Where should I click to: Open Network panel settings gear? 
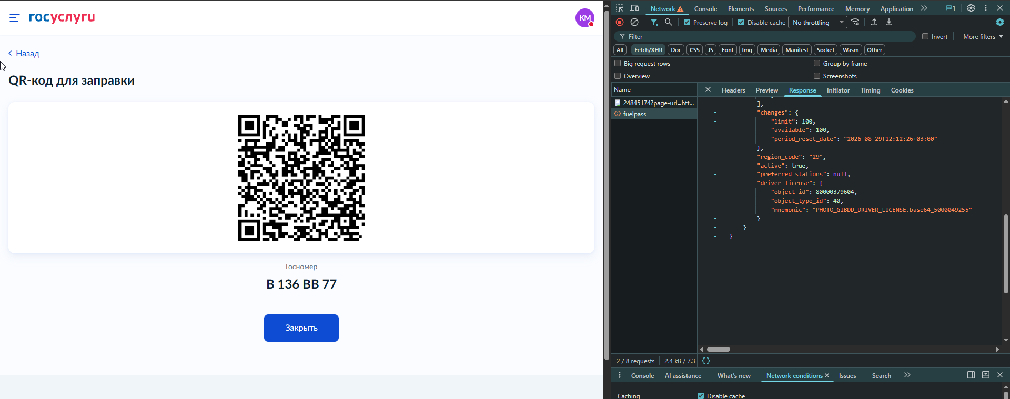1000,22
